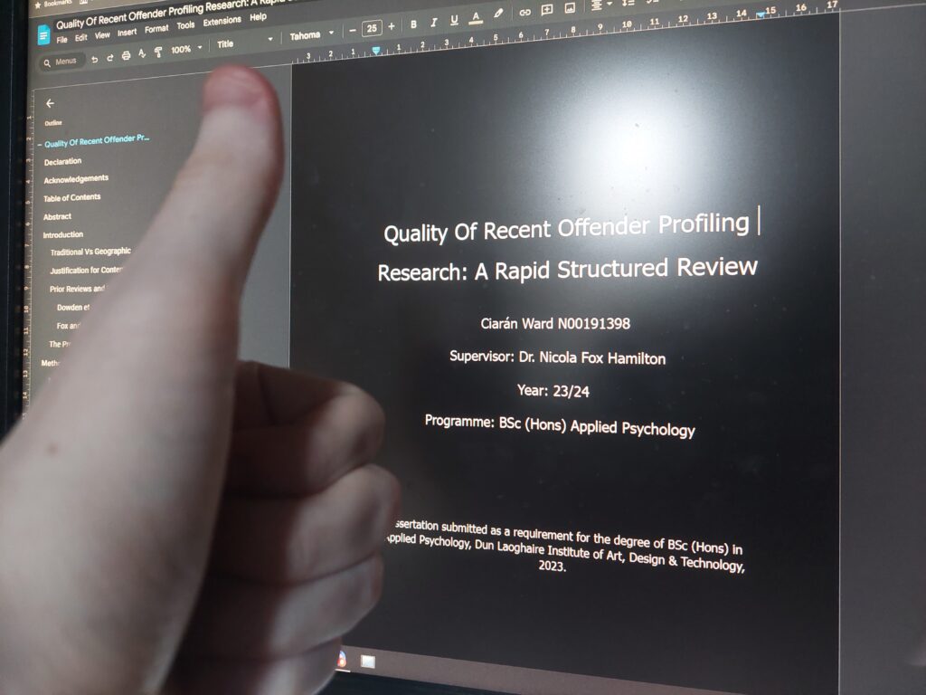
Task: Jump to Acknowledgements in the outline
Action: click(76, 179)
